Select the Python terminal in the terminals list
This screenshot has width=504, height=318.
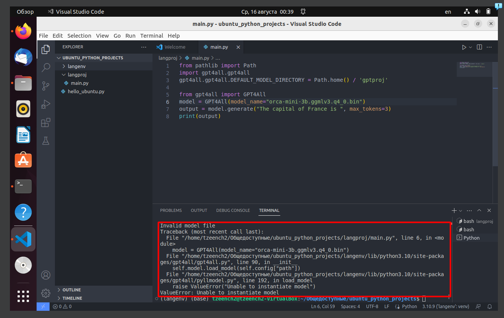pos(470,238)
